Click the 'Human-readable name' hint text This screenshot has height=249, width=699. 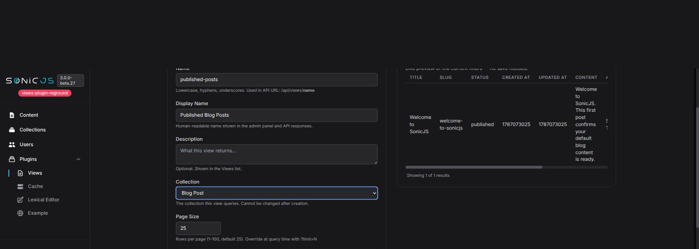tap(244, 126)
